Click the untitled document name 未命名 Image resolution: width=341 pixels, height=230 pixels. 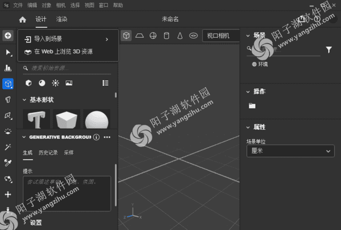click(x=170, y=19)
